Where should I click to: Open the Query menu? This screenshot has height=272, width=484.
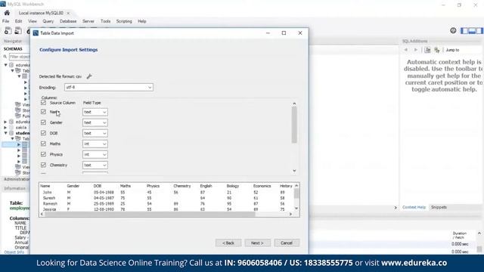48,21
